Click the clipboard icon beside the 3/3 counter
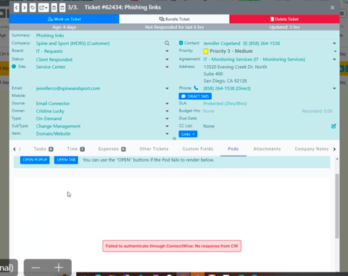Viewport: 348px width, 276px height. pos(62,8)
